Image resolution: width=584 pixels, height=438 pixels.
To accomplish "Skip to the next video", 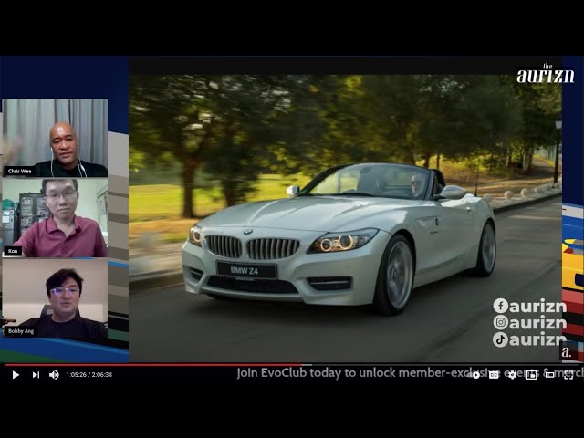I will 36,375.
